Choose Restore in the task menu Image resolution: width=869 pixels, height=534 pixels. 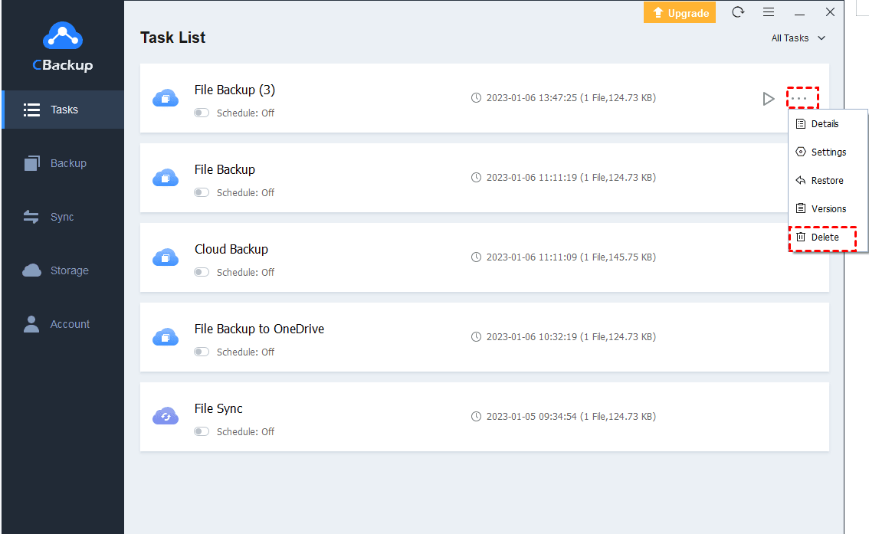click(826, 181)
